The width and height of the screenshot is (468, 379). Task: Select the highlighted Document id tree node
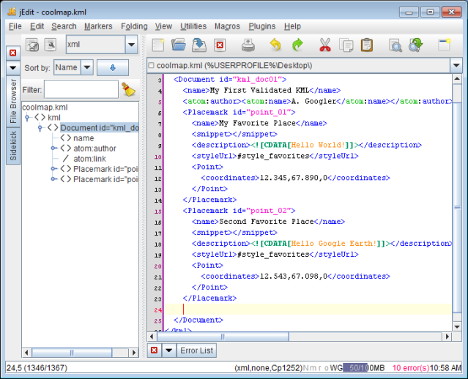coord(100,128)
